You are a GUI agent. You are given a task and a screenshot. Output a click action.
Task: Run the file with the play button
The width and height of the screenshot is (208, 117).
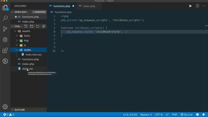tap(190, 6)
